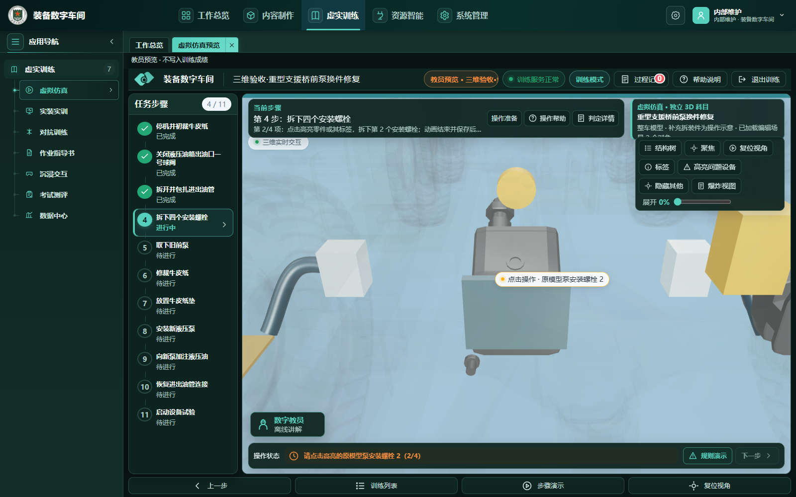Click the settings gear icon in header
This screenshot has height=497, width=796.
pyautogui.click(x=675, y=15)
